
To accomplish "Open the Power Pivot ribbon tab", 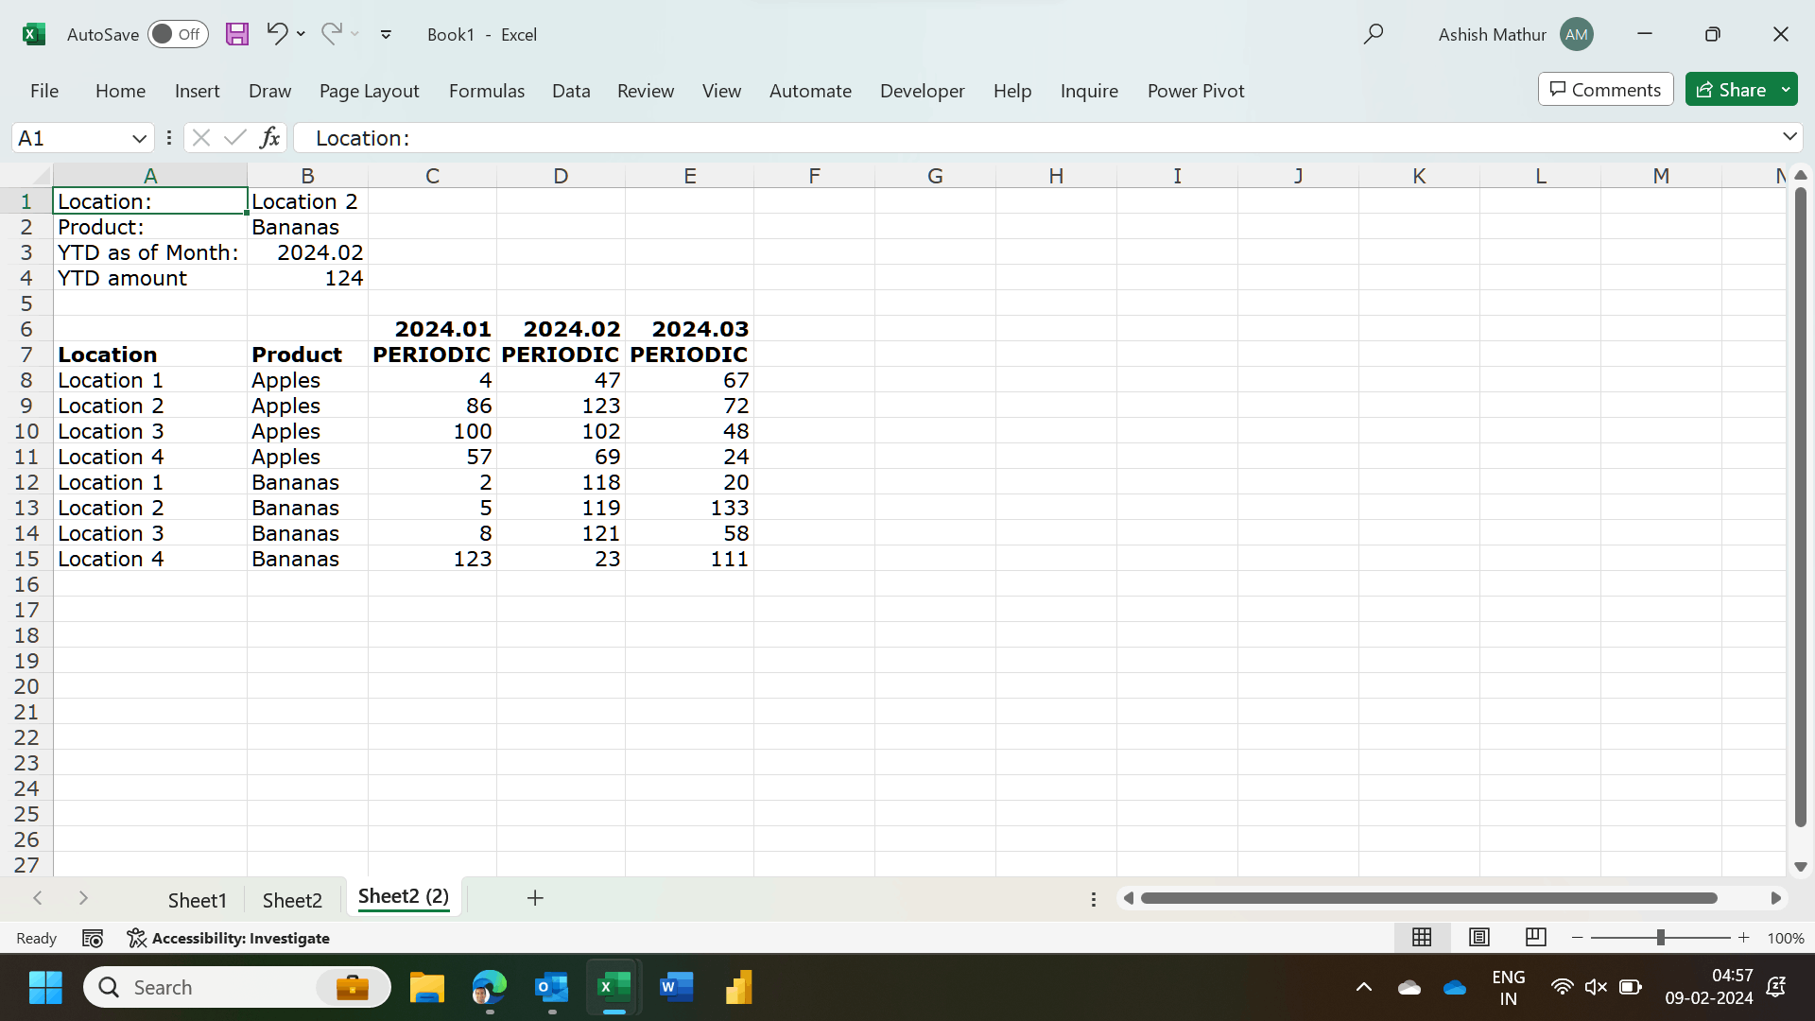I will pyautogui.click(x=1196, y=91).
